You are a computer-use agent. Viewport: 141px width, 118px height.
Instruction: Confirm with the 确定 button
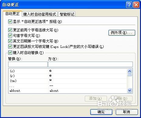tap(101, 112)
